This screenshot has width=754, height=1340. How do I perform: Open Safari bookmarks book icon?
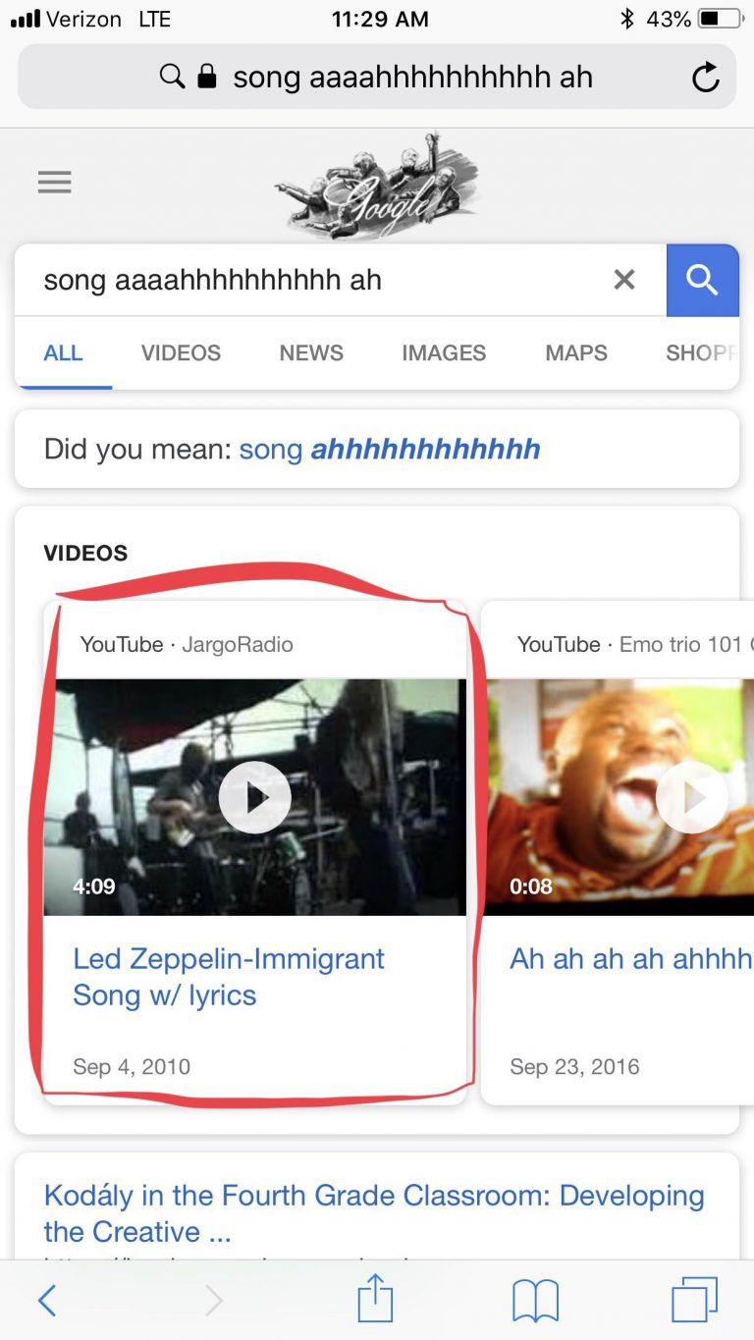click(535, 1301)
